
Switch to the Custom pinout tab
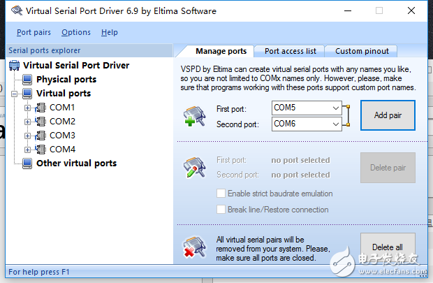[362, 52]
